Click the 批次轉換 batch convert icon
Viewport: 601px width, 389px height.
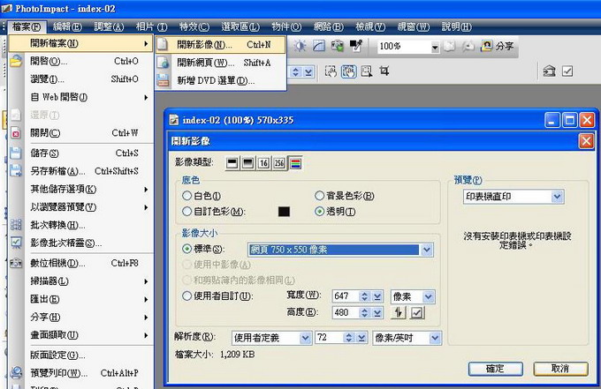click(x=16, y=225)
